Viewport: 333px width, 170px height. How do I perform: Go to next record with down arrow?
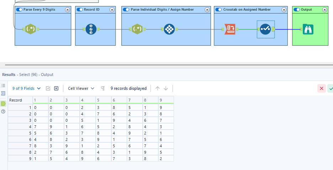click(166, 88)
